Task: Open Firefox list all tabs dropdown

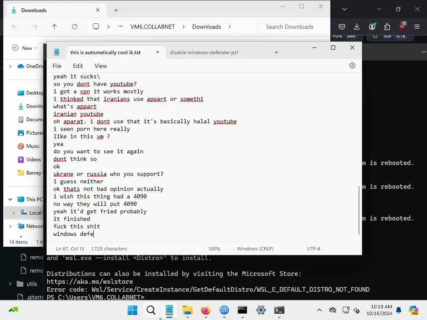Action: pos(344,9)
